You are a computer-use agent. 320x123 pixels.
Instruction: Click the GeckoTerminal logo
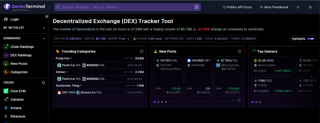pos(24,7)
